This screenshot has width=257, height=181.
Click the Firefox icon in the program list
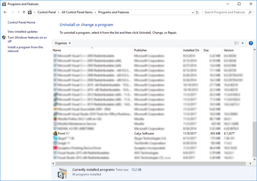pos(55,119)
